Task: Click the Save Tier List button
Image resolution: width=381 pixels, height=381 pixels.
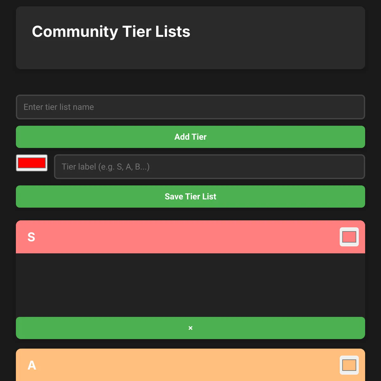Action: [x=190, y=197]
